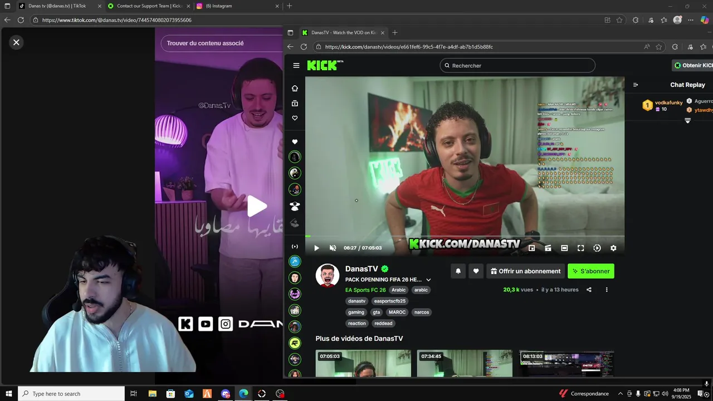Open the Kick hamburger menu
This screenshot has height=401, width=713.
[296, 66]
